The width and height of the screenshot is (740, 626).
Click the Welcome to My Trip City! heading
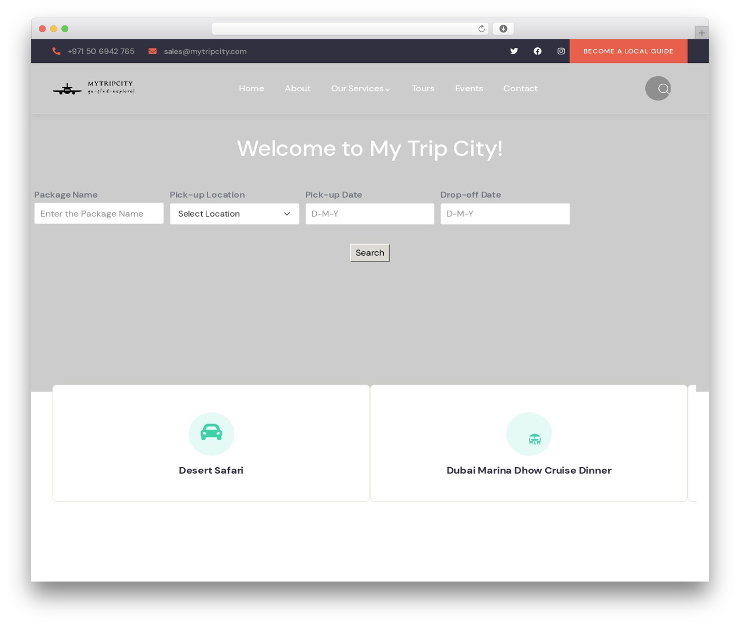[370, 148]
